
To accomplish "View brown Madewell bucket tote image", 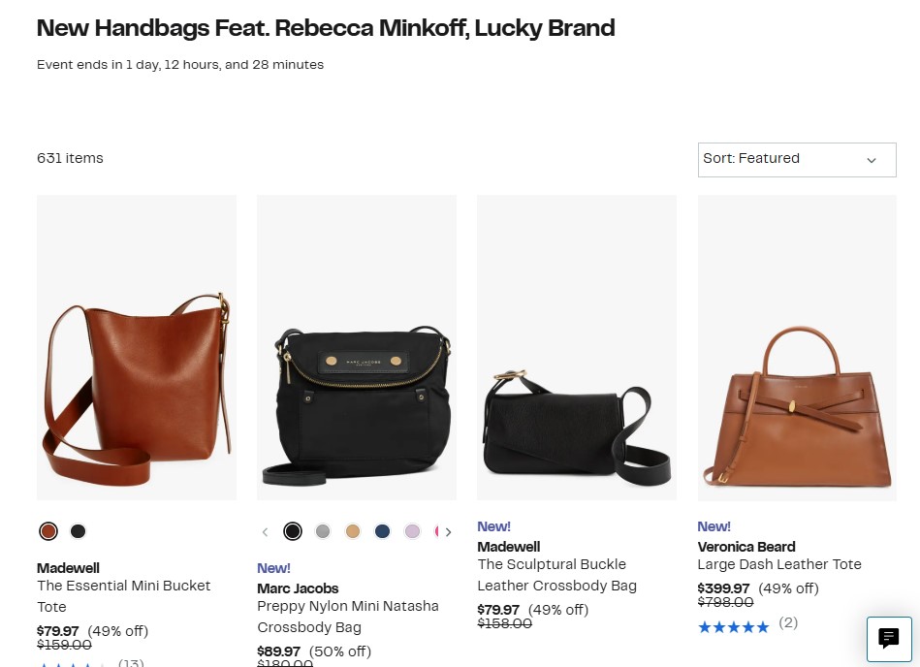I will coord(137,348).
